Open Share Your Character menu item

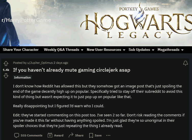click(21, 50)
